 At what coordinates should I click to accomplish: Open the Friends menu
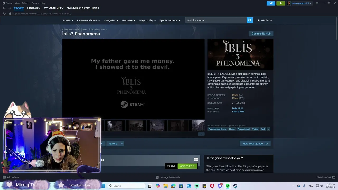click(26, 3)
